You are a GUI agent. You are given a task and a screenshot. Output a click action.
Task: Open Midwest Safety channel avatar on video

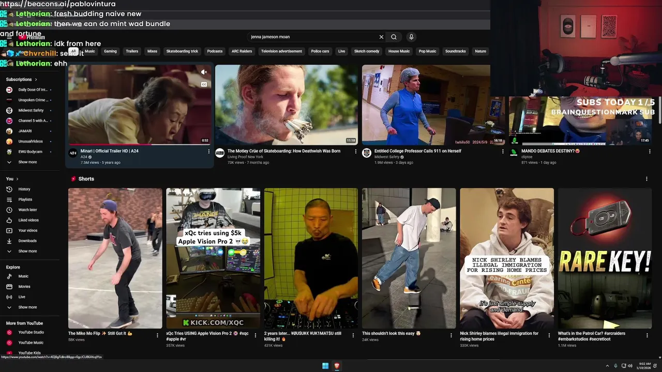pos(367,153)
